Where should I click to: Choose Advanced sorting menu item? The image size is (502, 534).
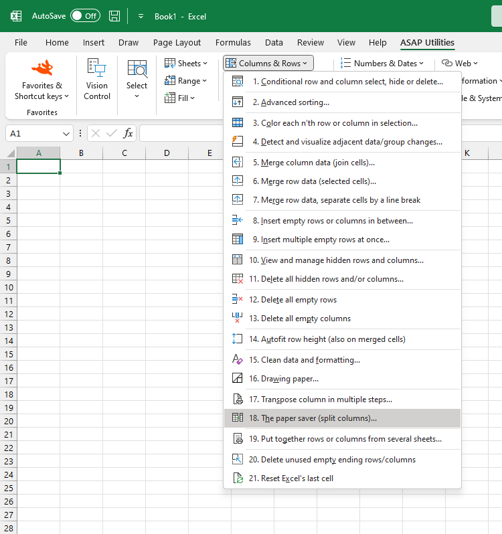click(342, 102)
